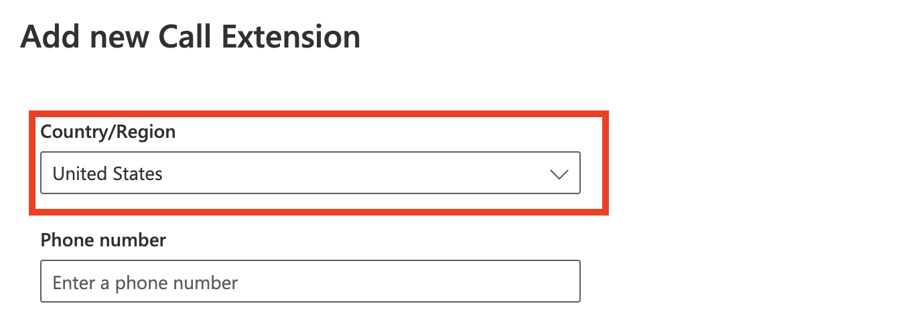
Task: Click the Country/Region field label
Action: [x=108, y=132]
